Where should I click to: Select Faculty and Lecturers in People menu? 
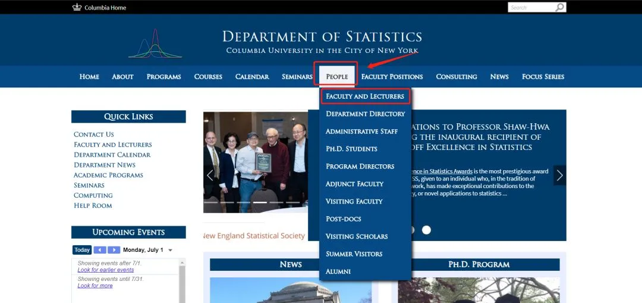[365, 96]
